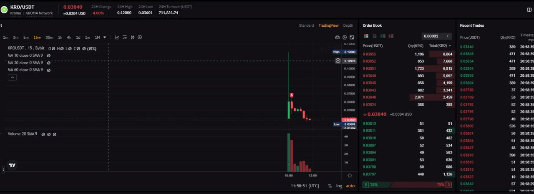The height and width of the screenshot is (194, 534).
Task: Collapse the indicator legend chevron
Action: 12,77
